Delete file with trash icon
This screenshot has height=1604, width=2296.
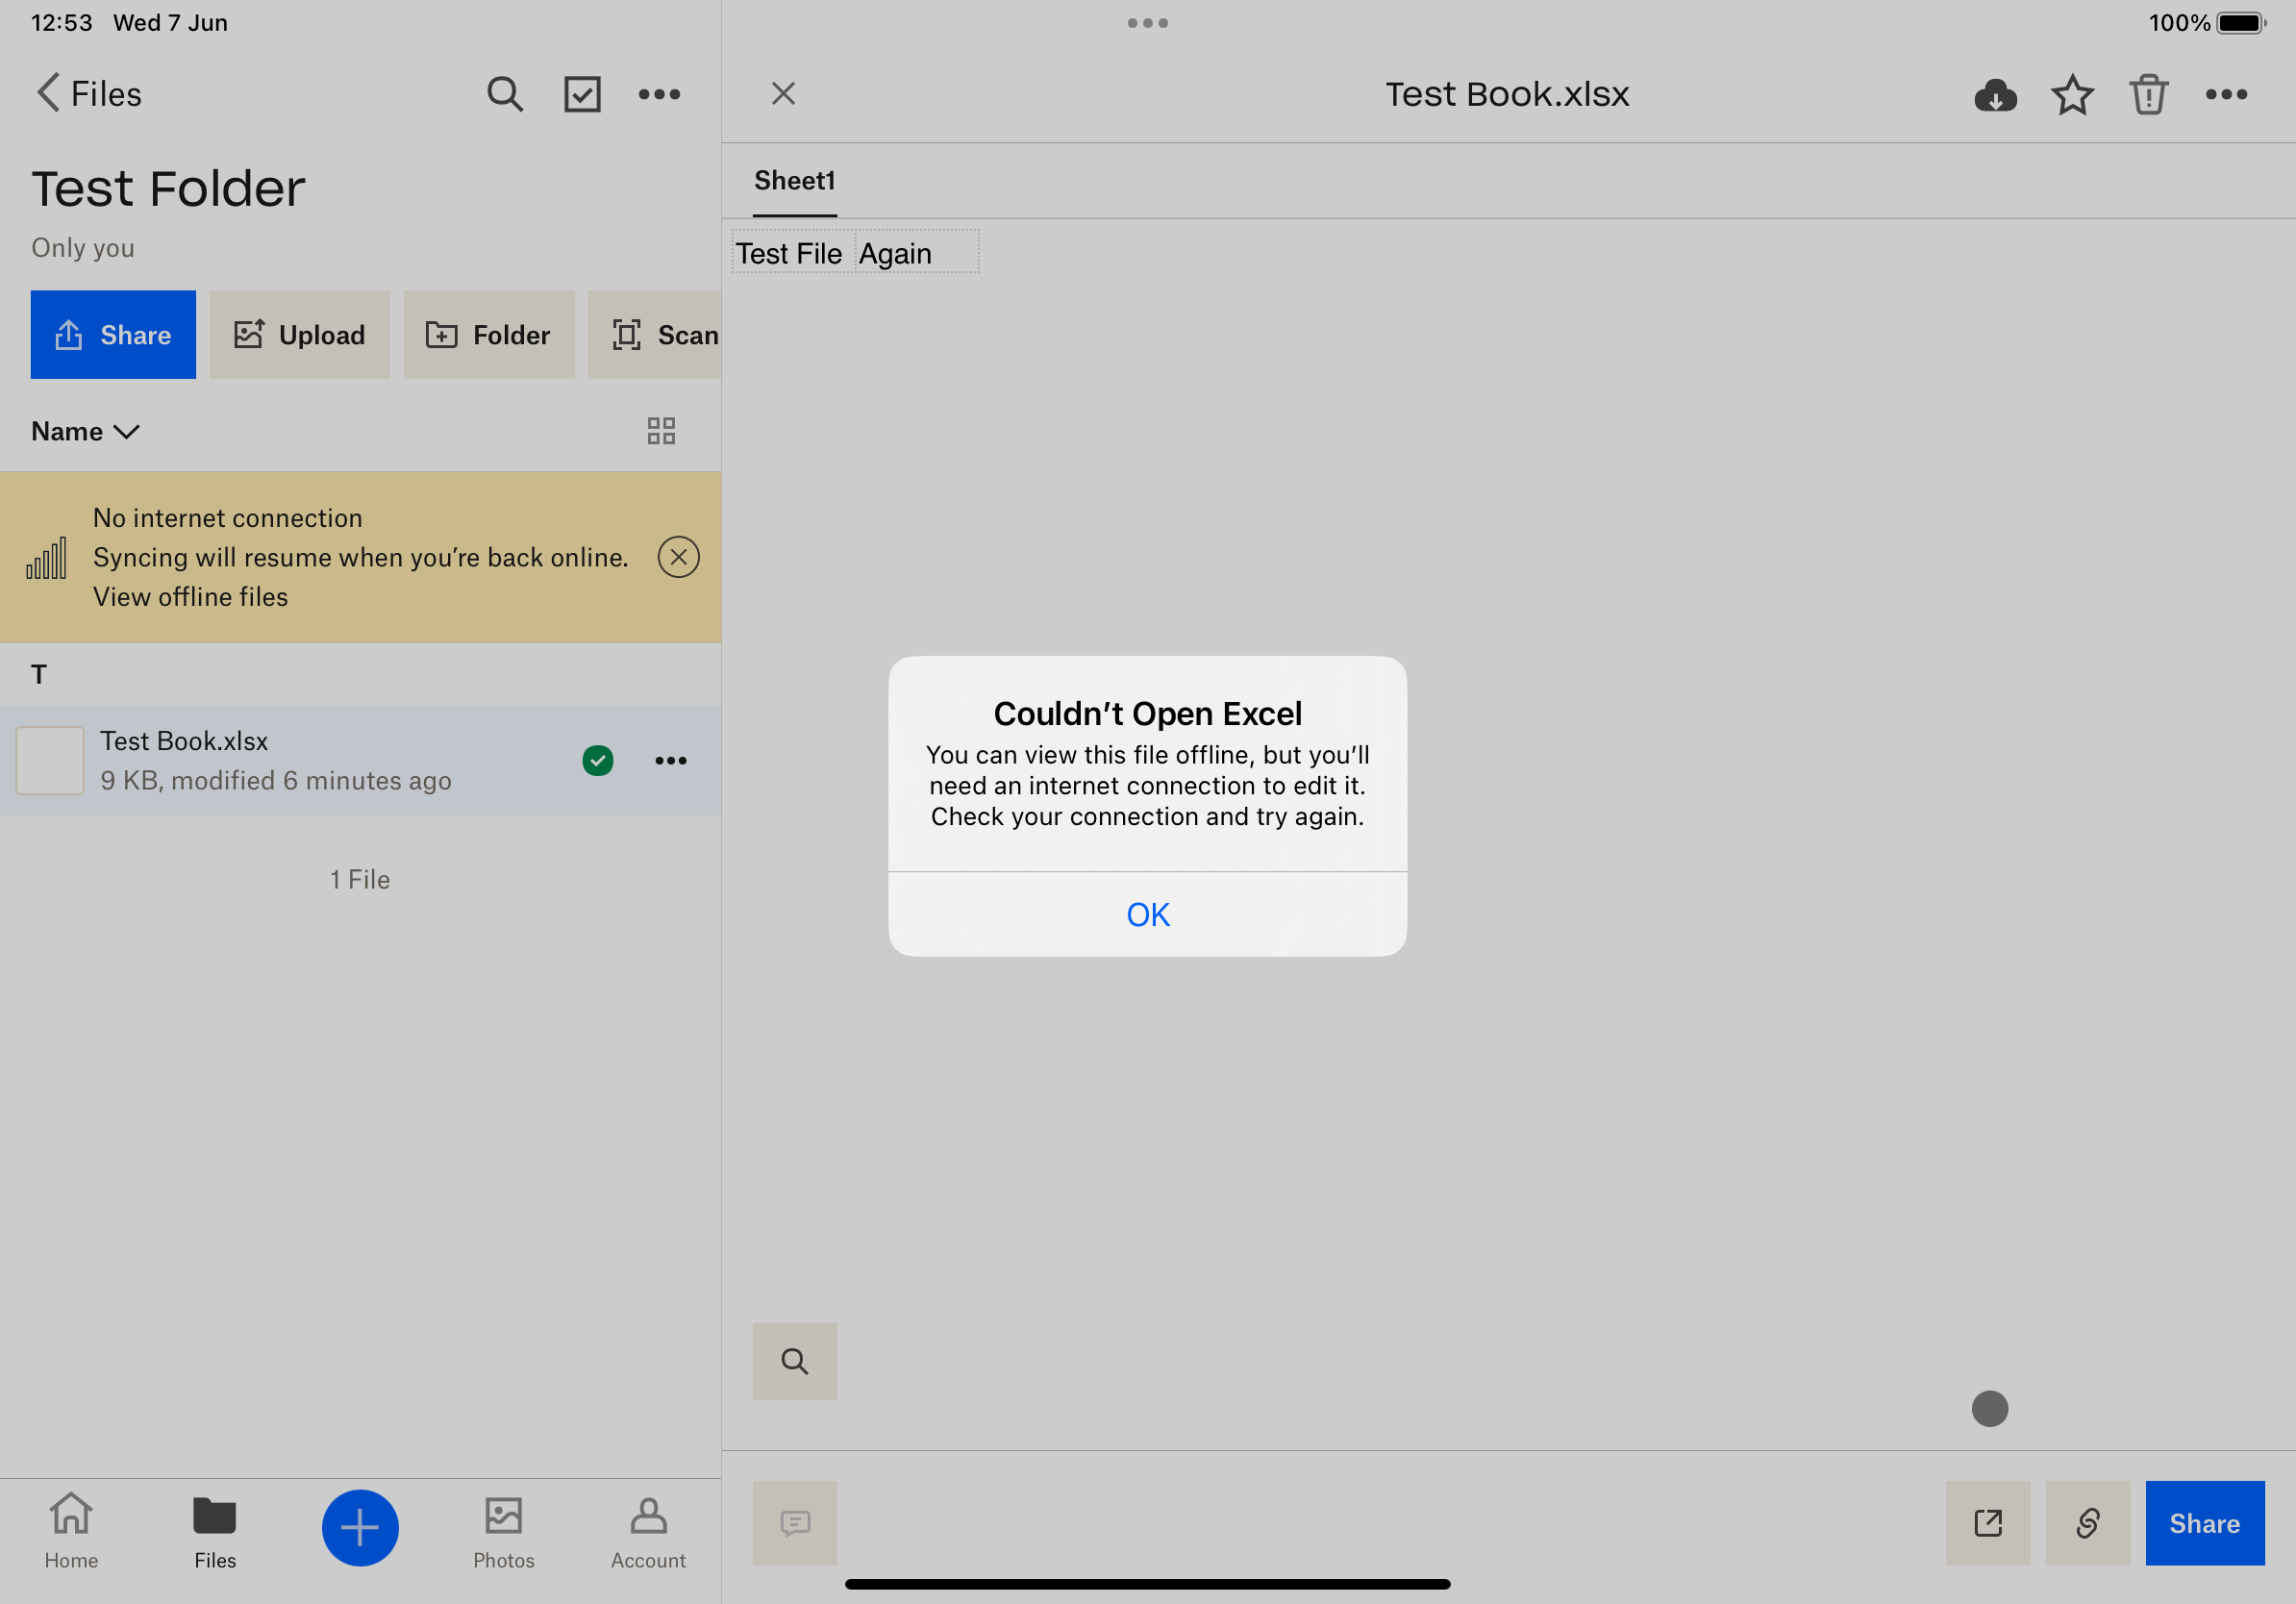pos(2149,95)
